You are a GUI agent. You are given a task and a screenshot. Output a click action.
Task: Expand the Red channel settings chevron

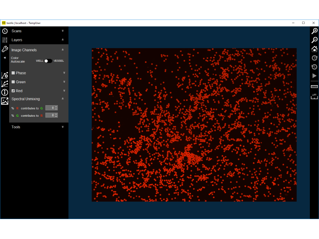[64, 90]
